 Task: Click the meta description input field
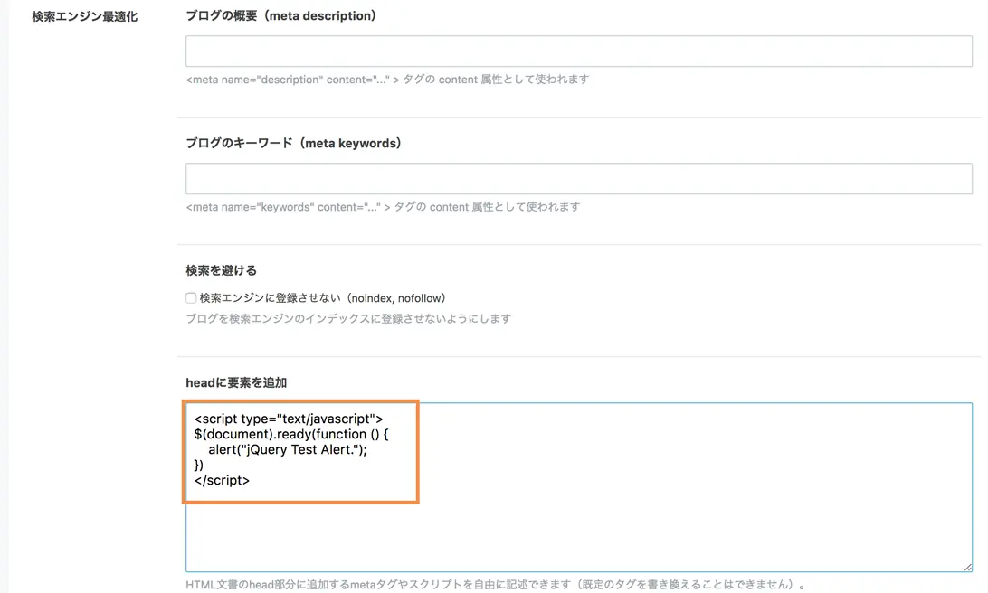click(578, 51)
